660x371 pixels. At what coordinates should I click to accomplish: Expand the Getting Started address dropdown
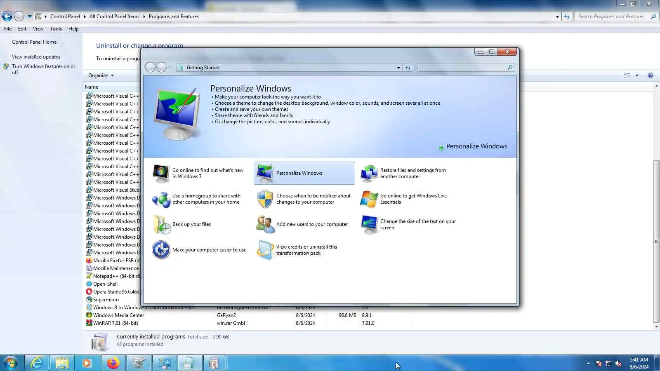(x=398, y=68)
